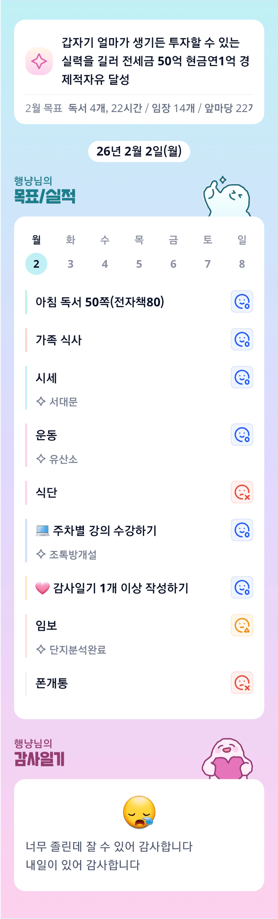The width and height of the screenshot is (278, 919).
Task: Click the gratitude diary text entry
Action: [x=109, y=856]
